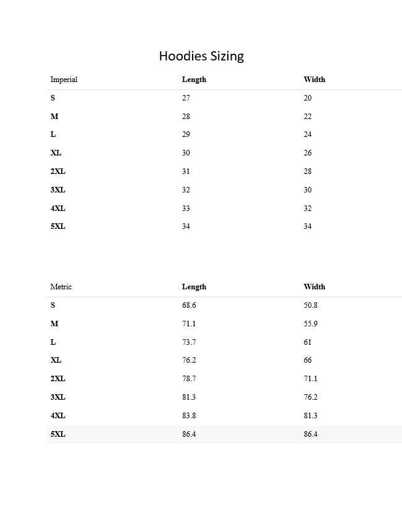Viewport: 402px width, 520px height.
Task: Select Width header in the Metric table
Action: [x=314, y=287]
